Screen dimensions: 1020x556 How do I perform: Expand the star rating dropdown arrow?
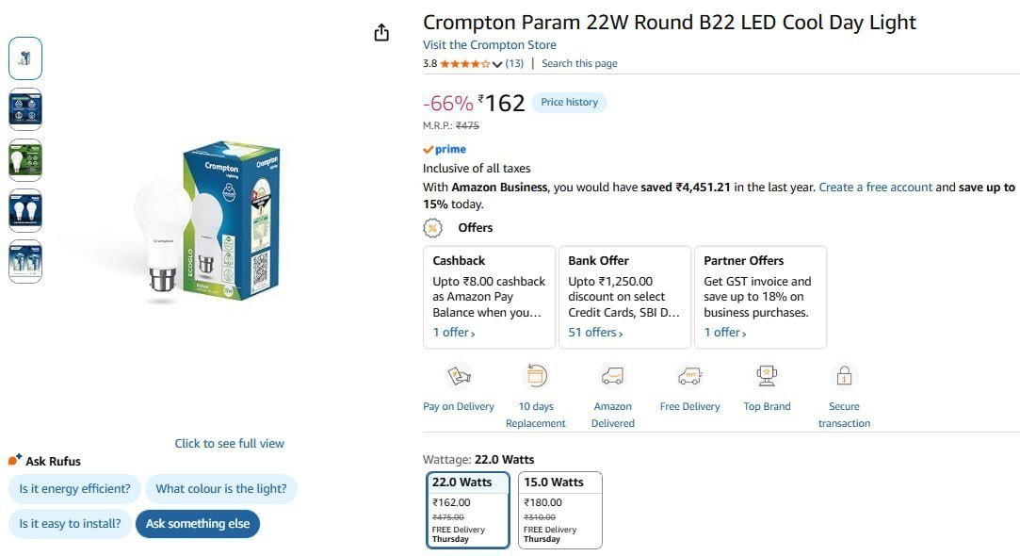(x=497, y=64)
